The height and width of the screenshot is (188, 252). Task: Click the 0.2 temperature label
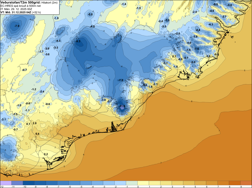coord(46,154)
